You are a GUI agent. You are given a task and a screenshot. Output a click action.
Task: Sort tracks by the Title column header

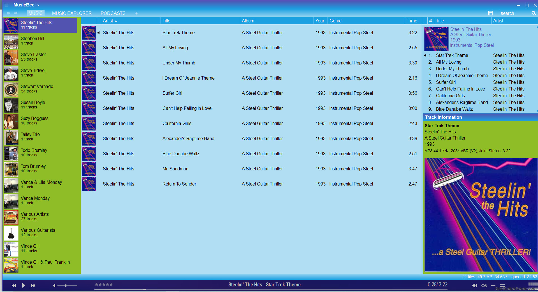200,21
